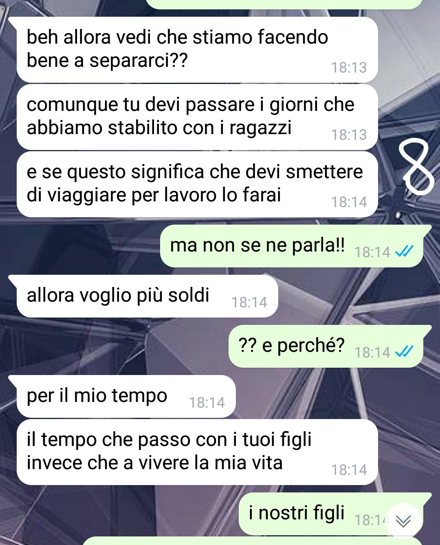Click the 18:14 timestamp beside 'allora voglio più soldi'
Viewport: 440px width, 545px height.
click(249, 302)
